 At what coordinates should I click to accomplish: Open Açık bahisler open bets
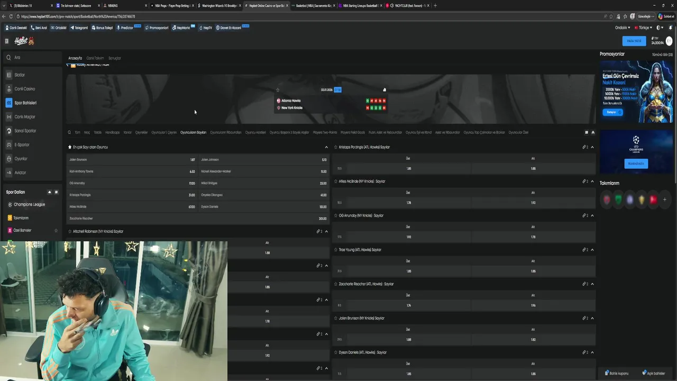654,373
